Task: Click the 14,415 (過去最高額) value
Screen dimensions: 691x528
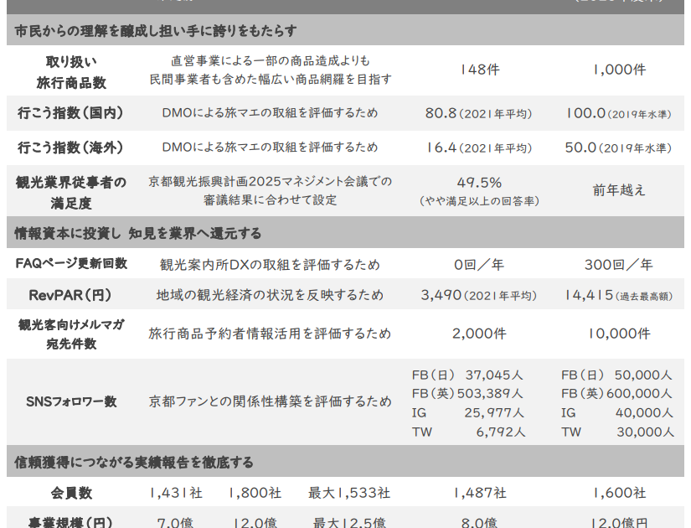Action: point(618,295)
